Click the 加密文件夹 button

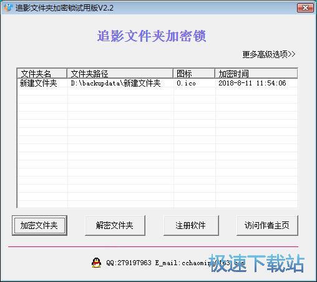(39, 225)
